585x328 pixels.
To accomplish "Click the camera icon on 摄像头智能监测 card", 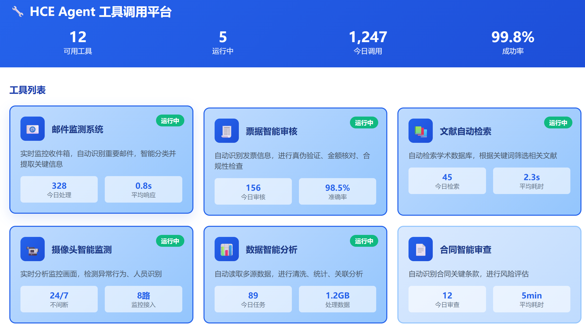I will pyautogui.click(x=33, y=249).
